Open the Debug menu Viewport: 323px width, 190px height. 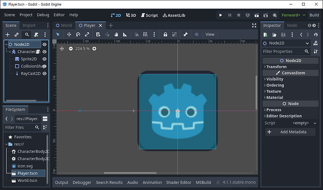click(x=43, y=15)
